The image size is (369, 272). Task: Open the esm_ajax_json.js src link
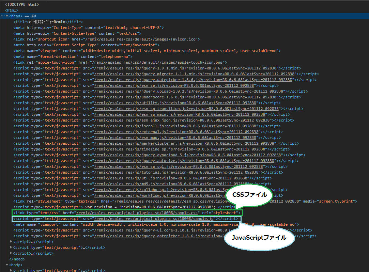tap(182, 120)
